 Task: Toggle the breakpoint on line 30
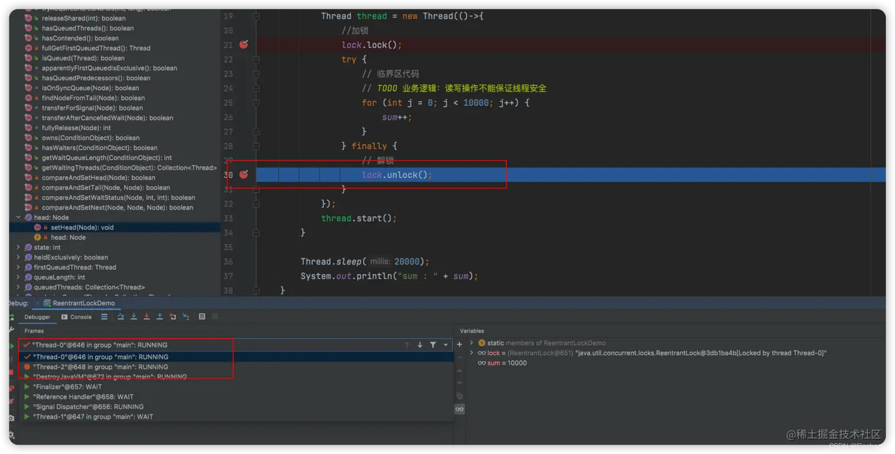coord(244,174)
